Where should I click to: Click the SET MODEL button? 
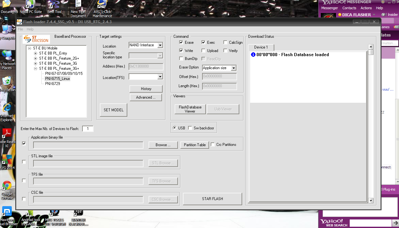pos(113,110)
